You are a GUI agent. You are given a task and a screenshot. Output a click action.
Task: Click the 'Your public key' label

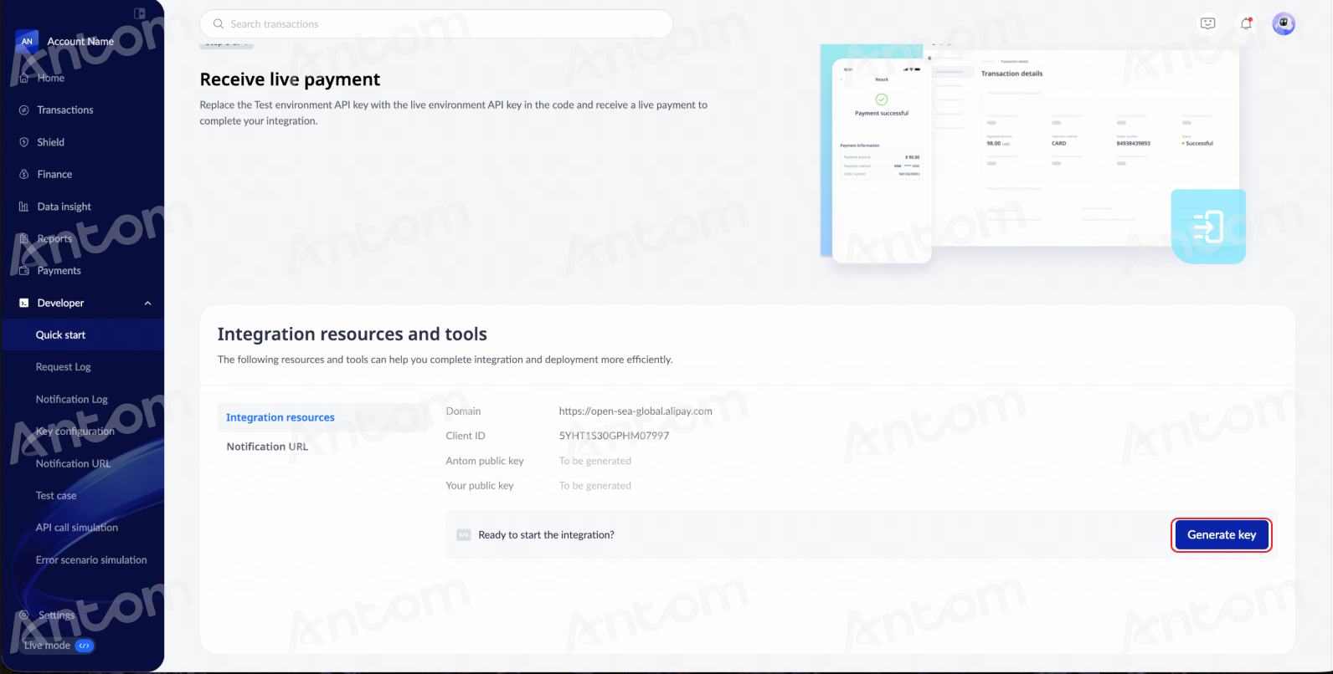click(480, 486)
